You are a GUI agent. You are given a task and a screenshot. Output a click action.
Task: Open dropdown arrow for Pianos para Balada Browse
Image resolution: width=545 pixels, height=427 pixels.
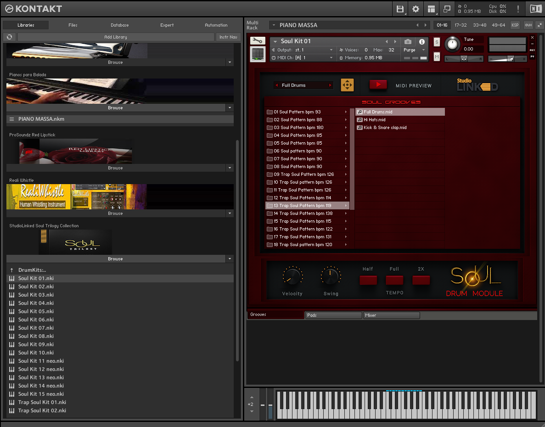point(230,108)
